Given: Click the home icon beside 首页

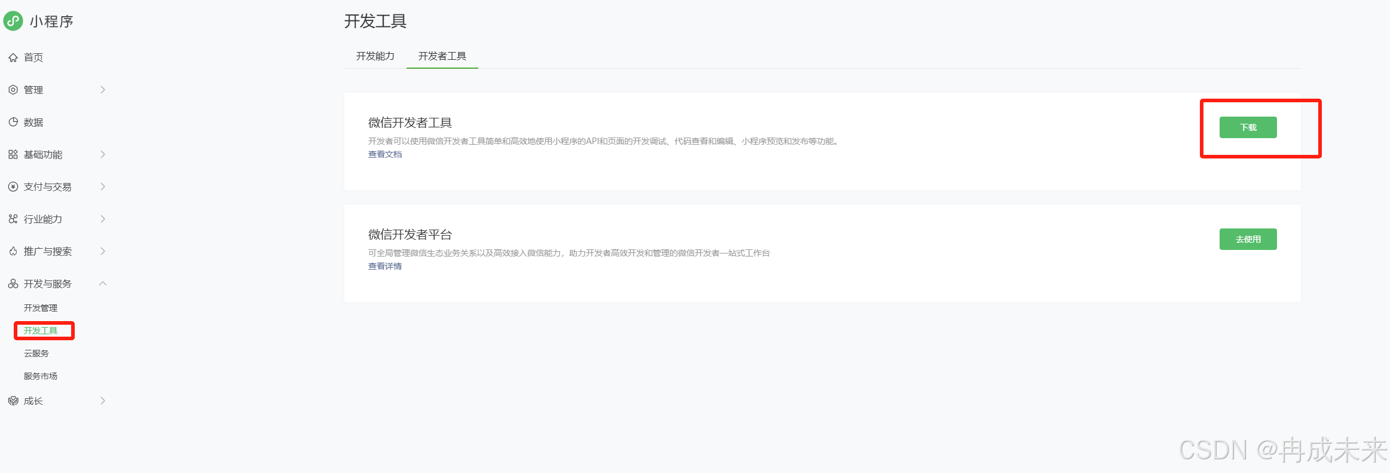Looking at the screenshot, I should (x=13, y=57).
